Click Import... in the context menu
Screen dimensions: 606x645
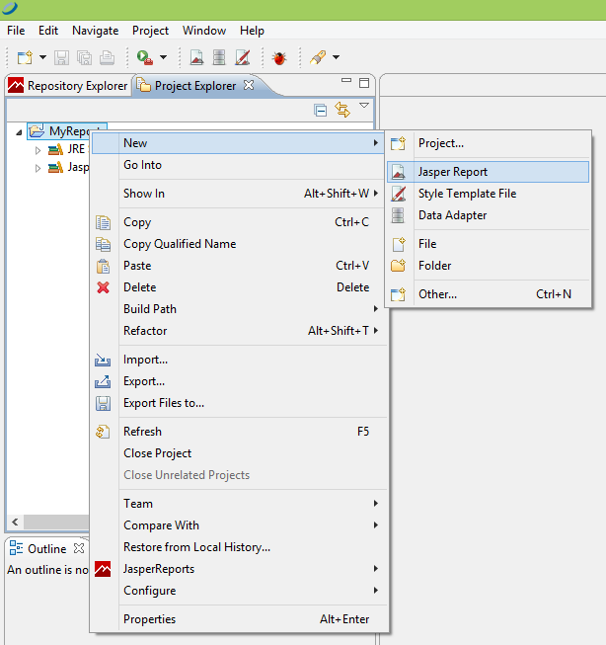239,360
